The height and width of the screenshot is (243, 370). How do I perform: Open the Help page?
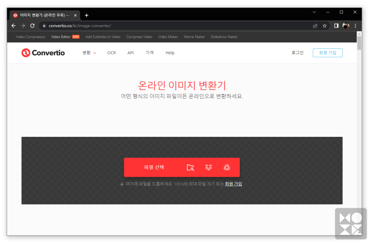(170, 53)
